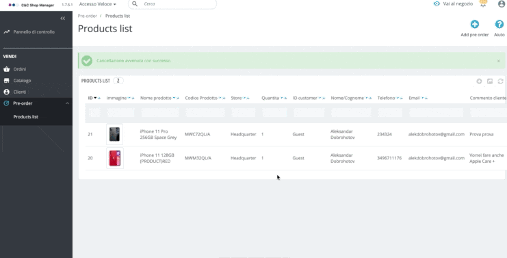Sort by the Nome prodotto column header
The width and height of the screenshot is (507, 258).
[156, 98]
